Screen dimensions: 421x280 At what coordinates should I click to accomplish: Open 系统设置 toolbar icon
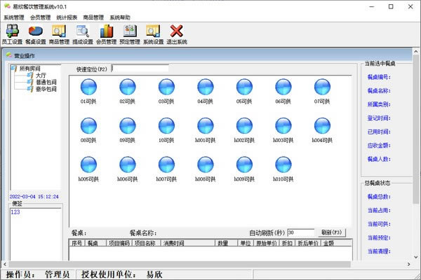point(153,32)
